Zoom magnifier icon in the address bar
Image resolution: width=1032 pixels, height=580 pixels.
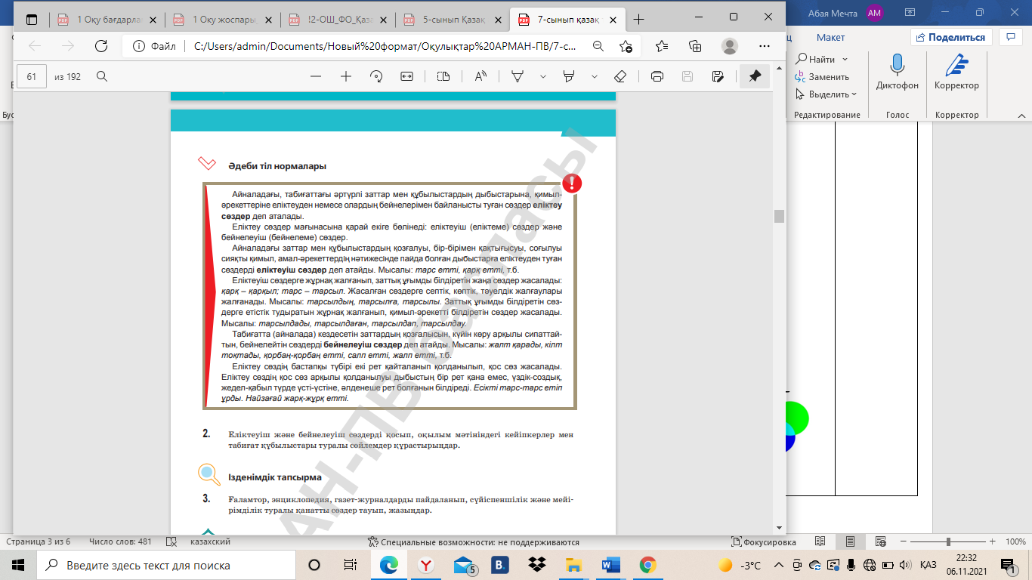click(x=598, y=46)
